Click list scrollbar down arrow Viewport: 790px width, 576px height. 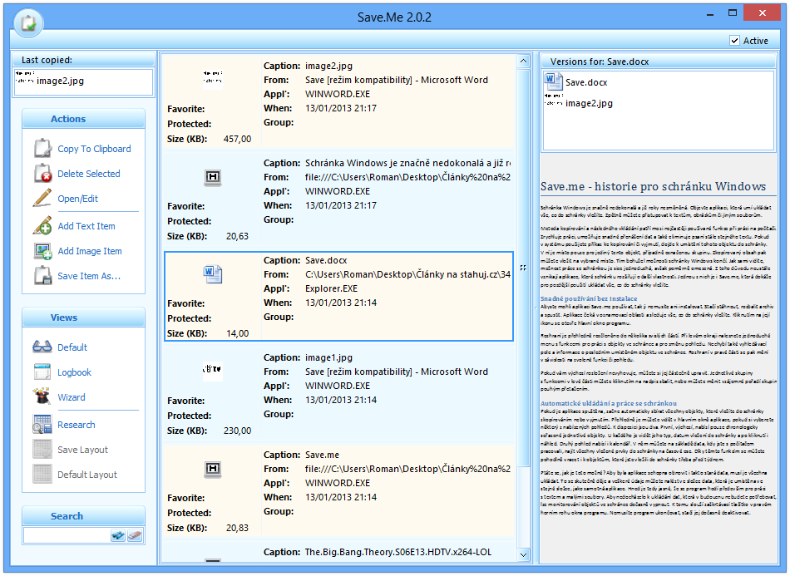click(x=523, y=554)
